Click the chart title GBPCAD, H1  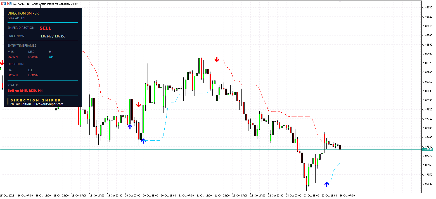22,4
